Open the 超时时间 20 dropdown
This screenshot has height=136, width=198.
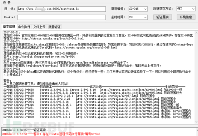pyautogui.click(x=138, y=17)
